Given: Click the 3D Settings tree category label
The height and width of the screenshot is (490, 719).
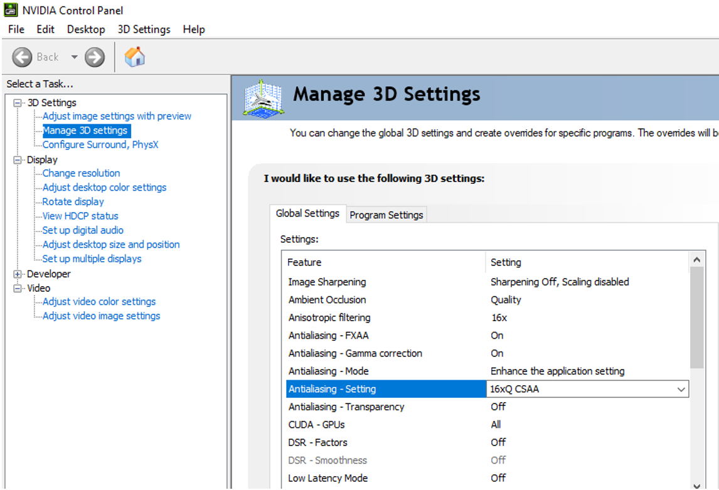Looking at the screenshot, I should (52, 103).
